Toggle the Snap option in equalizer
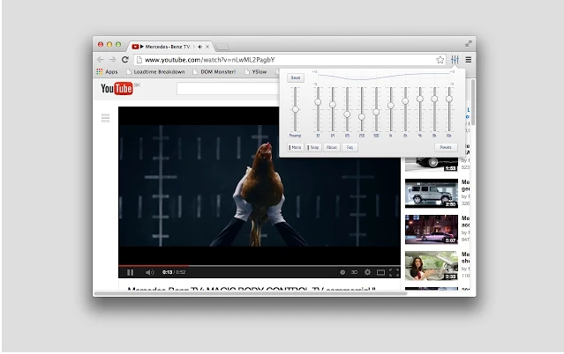Screen dimensions: 564x354 pos(313,147)
